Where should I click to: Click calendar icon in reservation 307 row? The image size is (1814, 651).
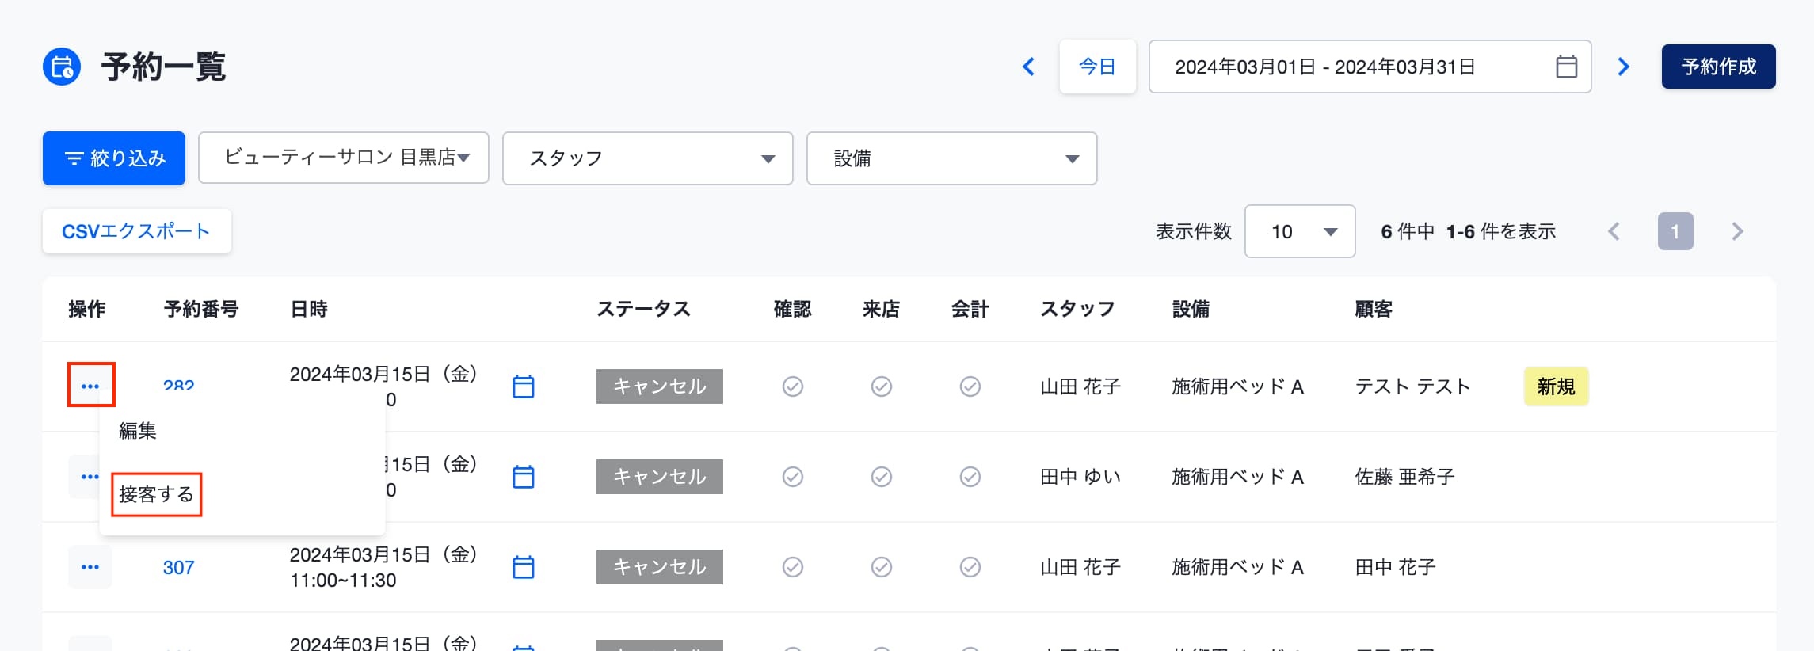coord(524,567)
